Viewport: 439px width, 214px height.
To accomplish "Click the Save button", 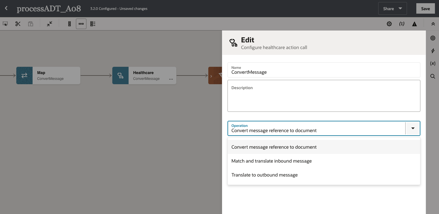I will [x=425, y=9].
